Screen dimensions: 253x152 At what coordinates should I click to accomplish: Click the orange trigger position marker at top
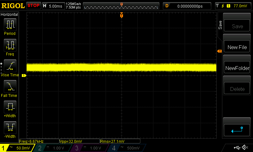(x=121, y=15)
